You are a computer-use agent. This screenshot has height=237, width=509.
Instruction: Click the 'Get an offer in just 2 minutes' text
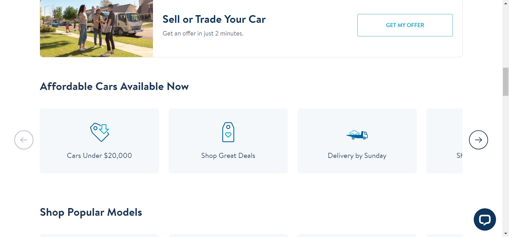203,33
